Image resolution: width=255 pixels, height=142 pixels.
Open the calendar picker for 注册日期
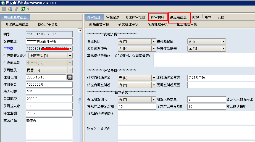pos(70,77)
